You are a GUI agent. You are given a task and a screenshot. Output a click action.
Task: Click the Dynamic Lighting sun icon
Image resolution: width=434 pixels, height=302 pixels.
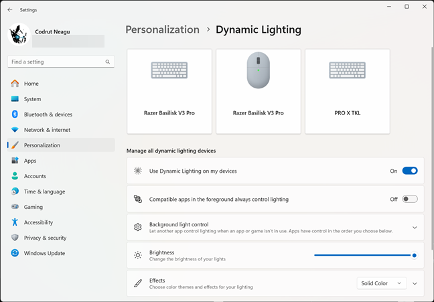pos(138,171)
